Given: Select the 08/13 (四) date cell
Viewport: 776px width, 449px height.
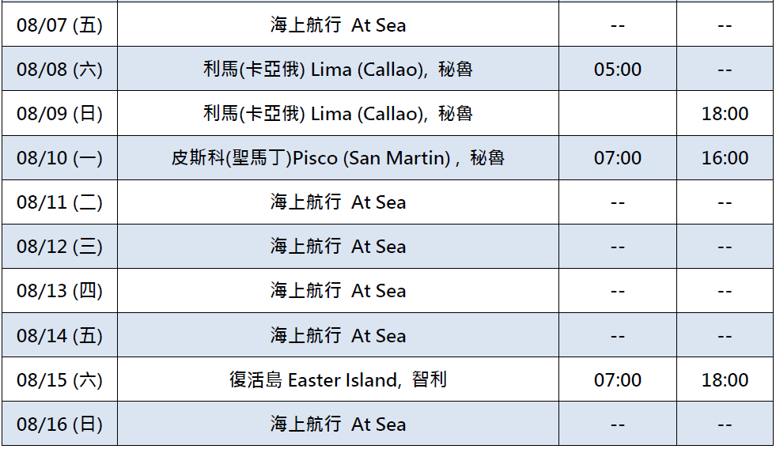Looking at the screenshot, I should [59, 291].
